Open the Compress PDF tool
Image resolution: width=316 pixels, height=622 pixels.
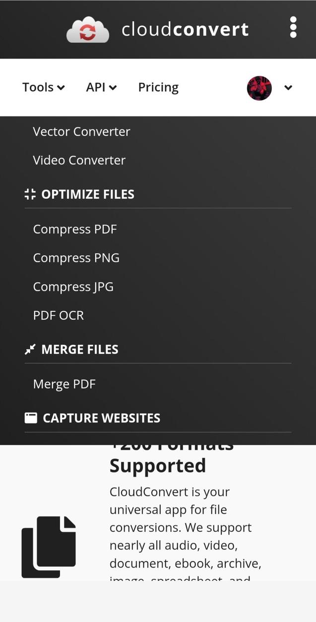(x=75, y=228)
